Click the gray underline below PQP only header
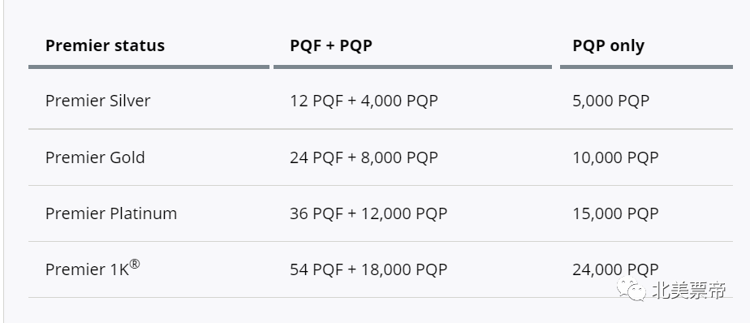This screenshot has width=750, height=323. tap(646, 67)
